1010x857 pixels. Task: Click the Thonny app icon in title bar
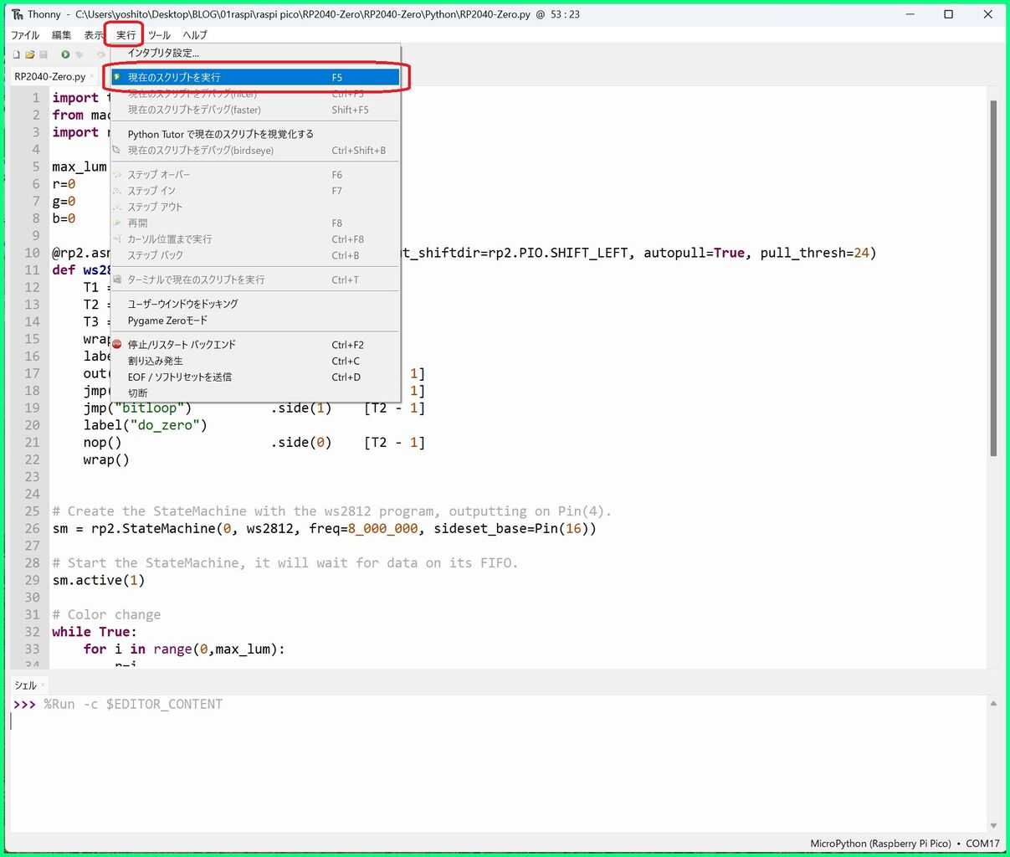(x=18, y=14)
